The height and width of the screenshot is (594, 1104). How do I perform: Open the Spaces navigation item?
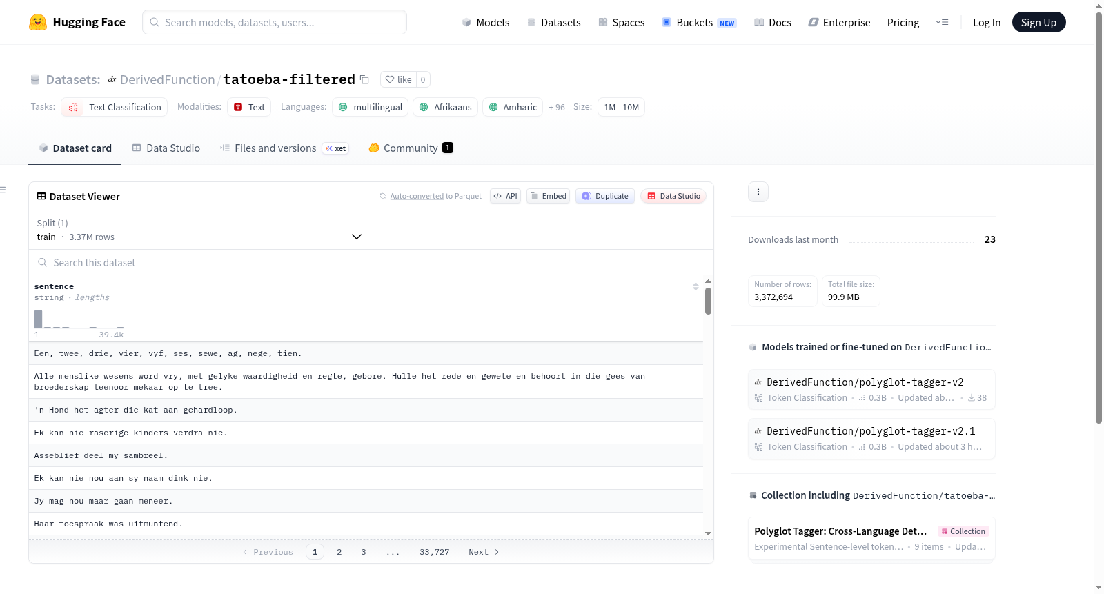tap(621, 22)
